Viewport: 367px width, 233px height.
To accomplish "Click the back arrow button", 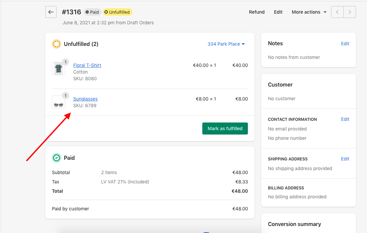I will [51, 12].
